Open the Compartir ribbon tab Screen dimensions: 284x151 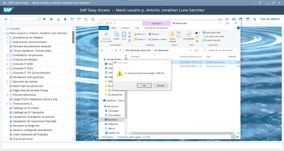point(125,28)
